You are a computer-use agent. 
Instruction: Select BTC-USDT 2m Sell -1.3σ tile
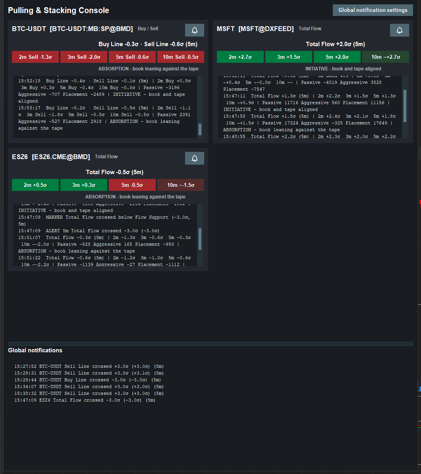35,57
